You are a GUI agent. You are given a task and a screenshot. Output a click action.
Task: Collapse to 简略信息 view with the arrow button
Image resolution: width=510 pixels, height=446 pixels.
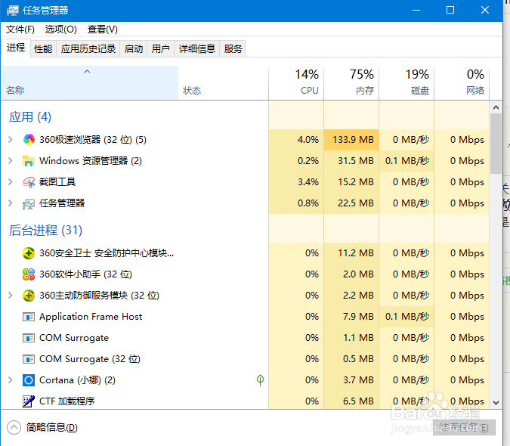tap(14, 427)
